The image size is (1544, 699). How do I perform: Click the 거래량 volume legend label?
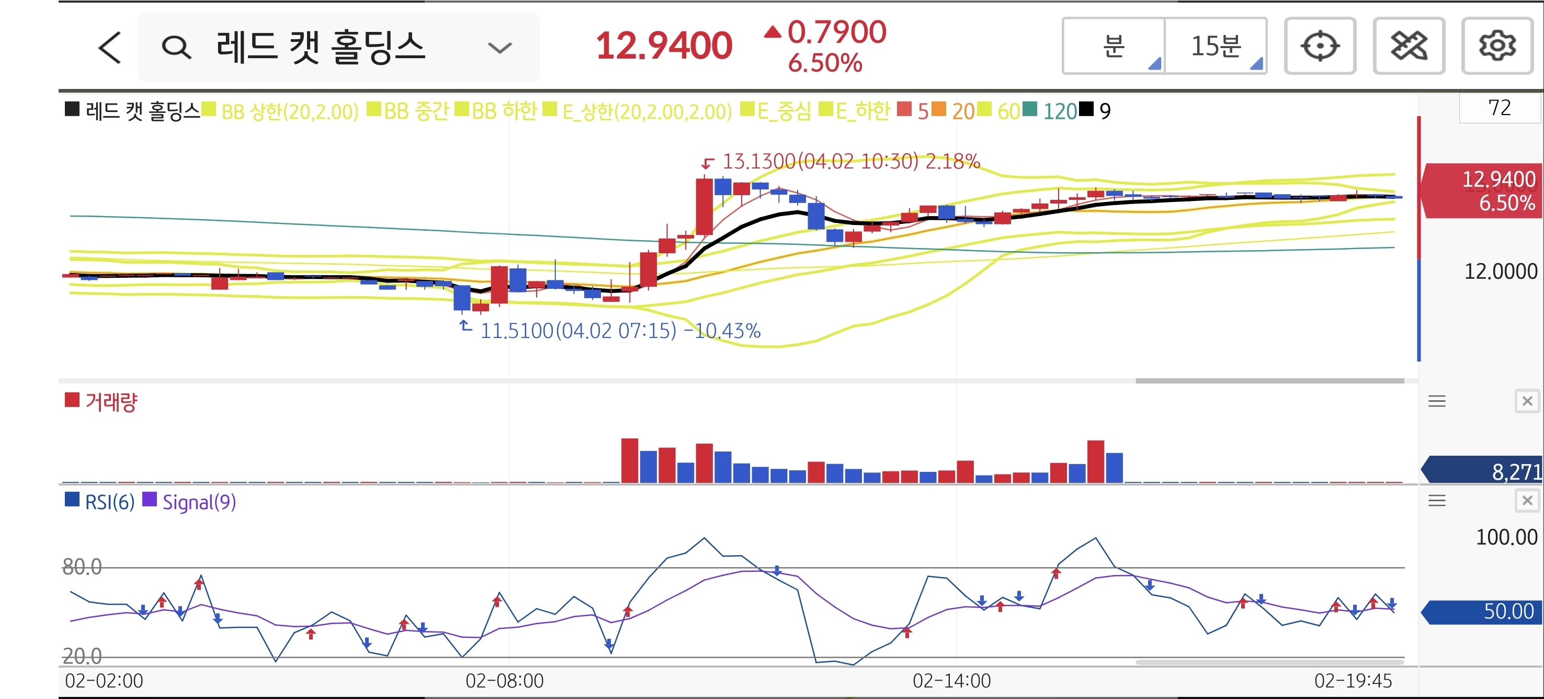[111, 402]
